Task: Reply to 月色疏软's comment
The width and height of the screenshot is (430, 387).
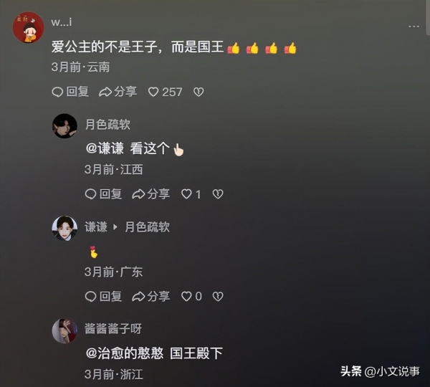Action: [x=103, y=194]
